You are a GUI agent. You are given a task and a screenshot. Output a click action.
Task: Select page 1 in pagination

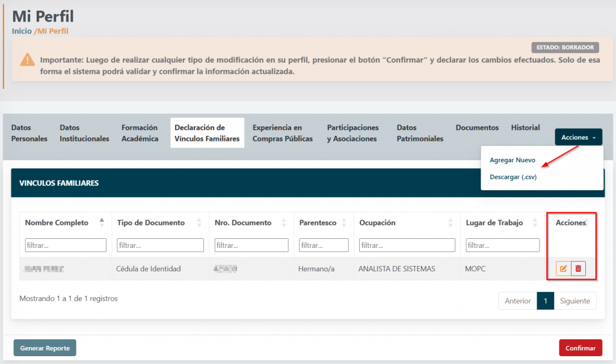545,301
